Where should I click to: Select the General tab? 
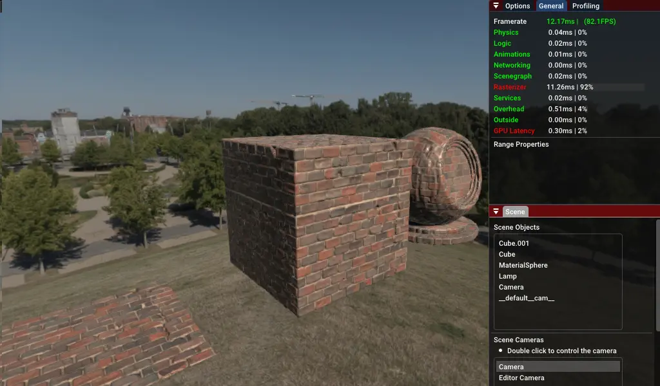551,5
